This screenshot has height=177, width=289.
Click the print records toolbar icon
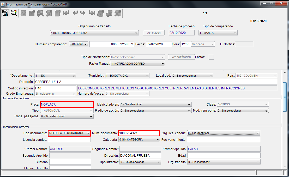100,13
